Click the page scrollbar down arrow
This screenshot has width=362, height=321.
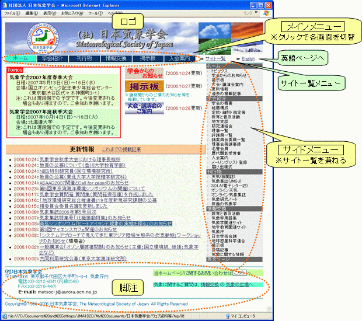coord(269,309)
